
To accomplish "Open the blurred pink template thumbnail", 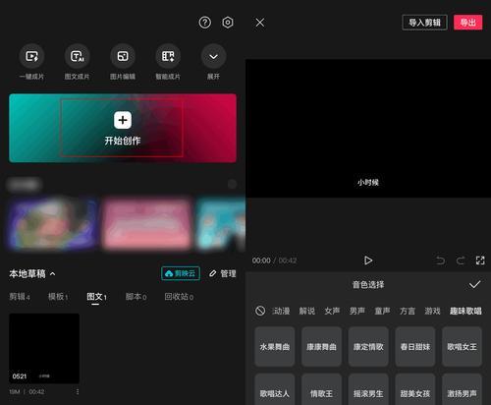I will click(x=146, y=224).
